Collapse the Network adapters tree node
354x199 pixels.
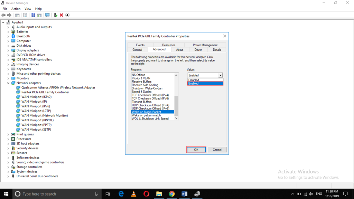click(8, 83)
